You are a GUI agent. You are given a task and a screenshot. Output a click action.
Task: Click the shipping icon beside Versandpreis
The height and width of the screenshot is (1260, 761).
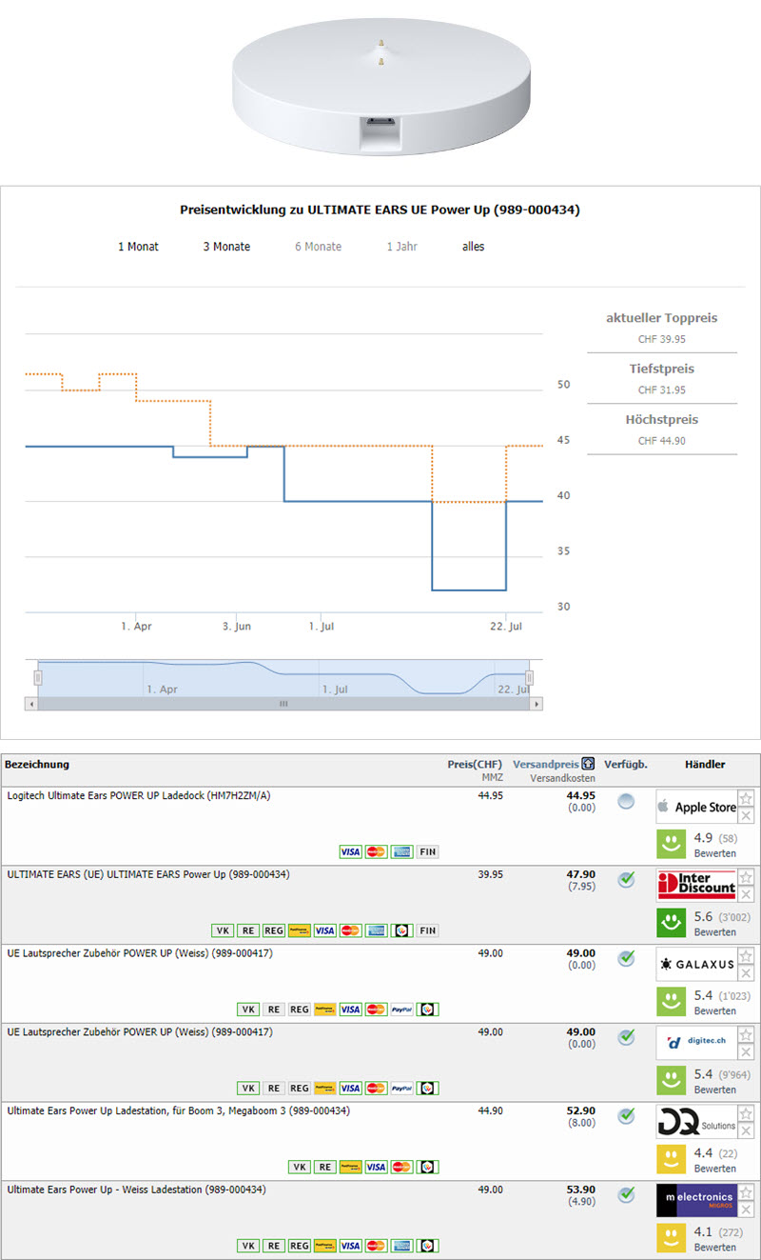coord(588,764)
